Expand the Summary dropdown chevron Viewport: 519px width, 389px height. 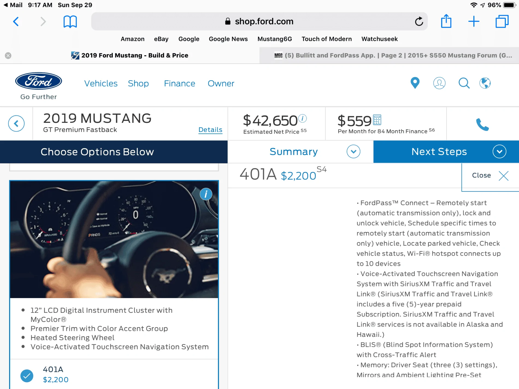tap(353, 152)
